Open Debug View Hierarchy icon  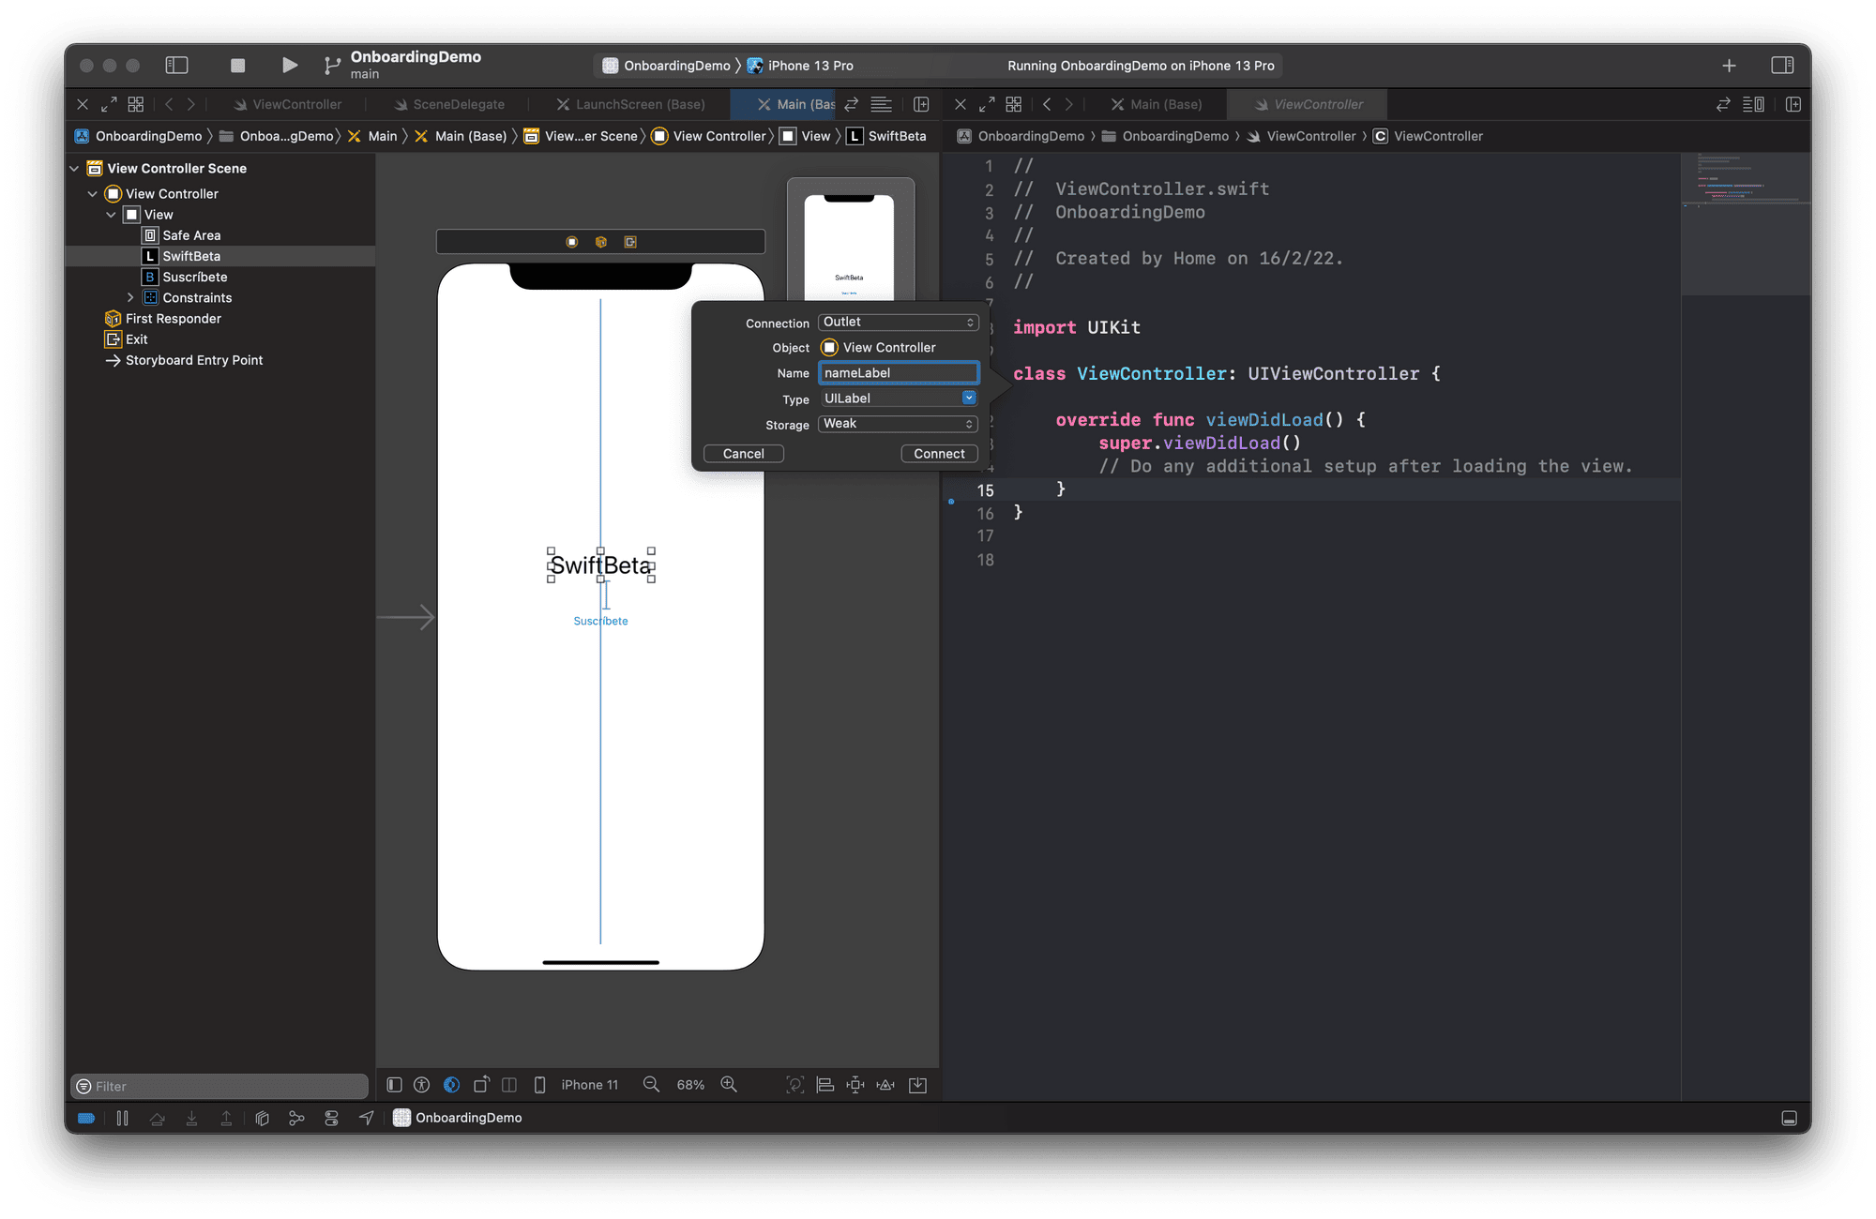pos(262,1118)
